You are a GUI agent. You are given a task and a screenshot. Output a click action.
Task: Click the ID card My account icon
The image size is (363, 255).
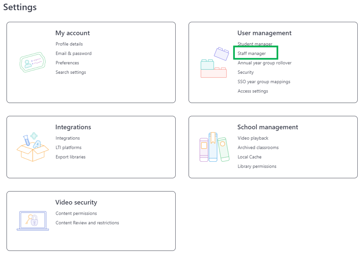coord(32,62)
